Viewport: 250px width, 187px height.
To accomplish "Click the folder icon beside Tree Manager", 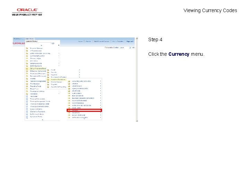I will (x=27, y=84).
